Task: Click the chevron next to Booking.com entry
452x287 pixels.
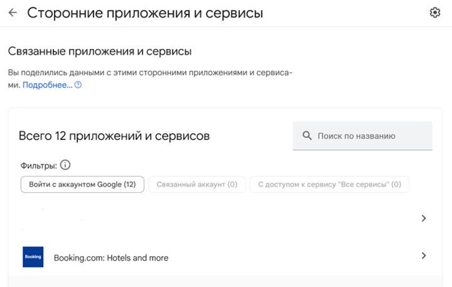Action: coord(424,256)
